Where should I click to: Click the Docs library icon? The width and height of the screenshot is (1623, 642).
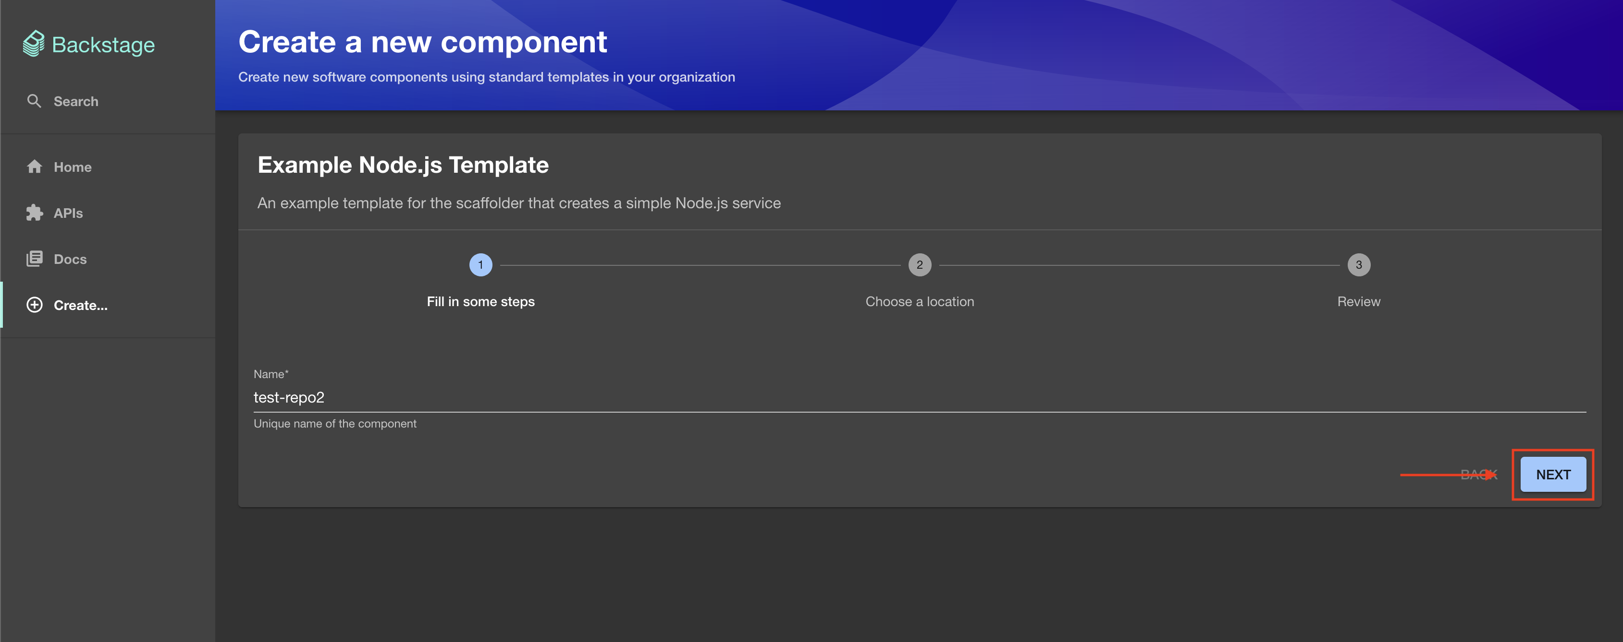pos(35,259)
